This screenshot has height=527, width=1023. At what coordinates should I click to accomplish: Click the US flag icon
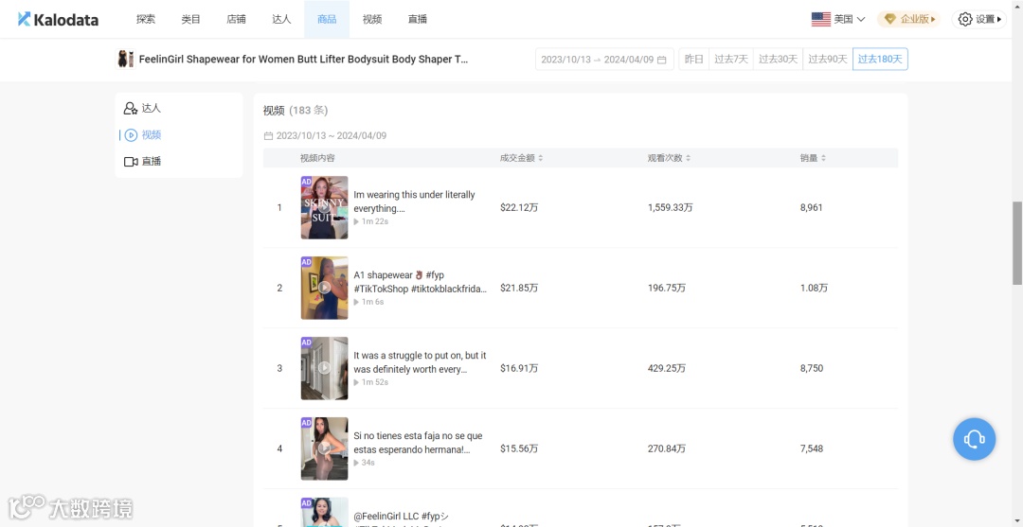click(820, 20)
